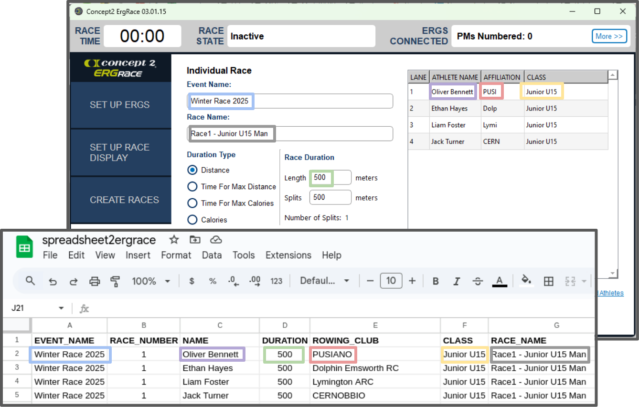Click the Concept2 ERGRace logo
The height and width of the screenshot is (407, 639).
[119, 68]
